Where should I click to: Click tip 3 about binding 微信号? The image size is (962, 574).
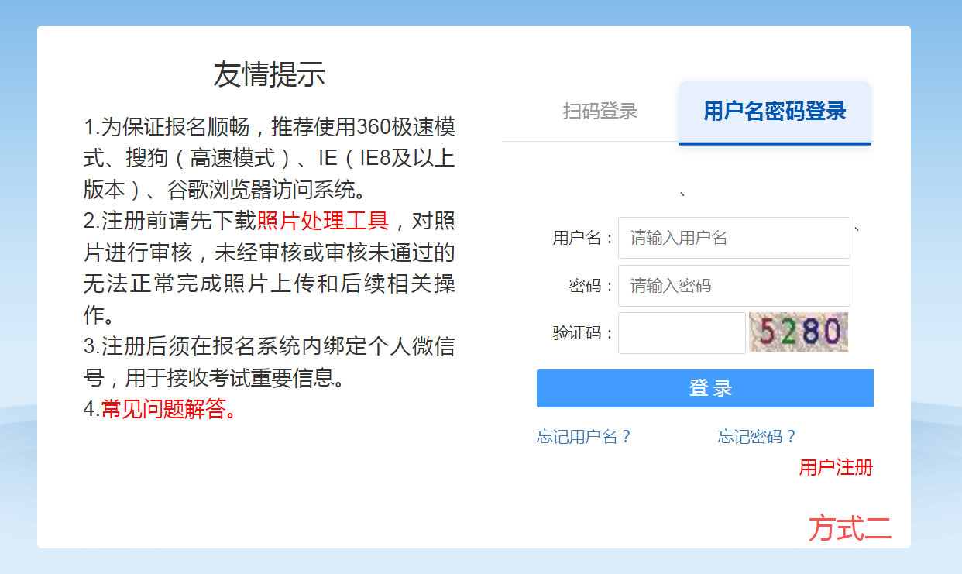pyautogui.click(x=269, y=363)
